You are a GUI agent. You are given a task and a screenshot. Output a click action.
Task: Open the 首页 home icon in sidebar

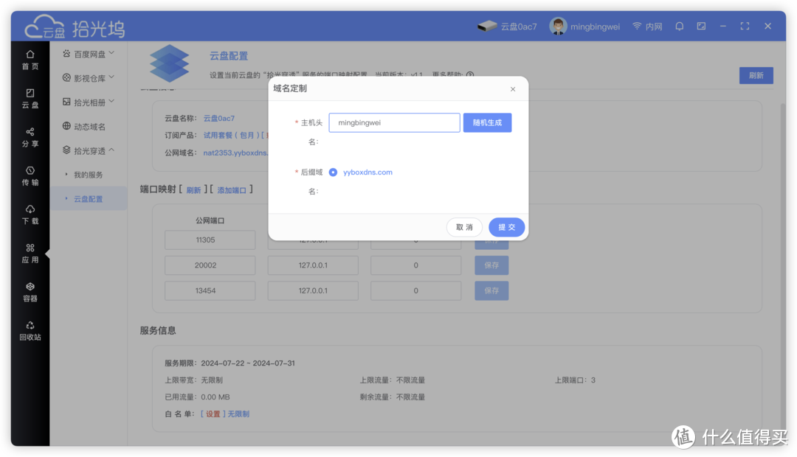[x=30, y=59]
